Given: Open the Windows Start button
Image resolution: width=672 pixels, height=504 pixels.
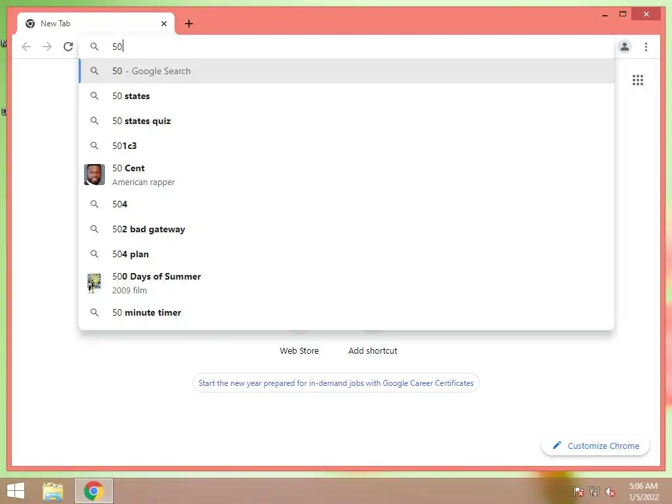Looking at the screenshot, I should click(16, 491).
